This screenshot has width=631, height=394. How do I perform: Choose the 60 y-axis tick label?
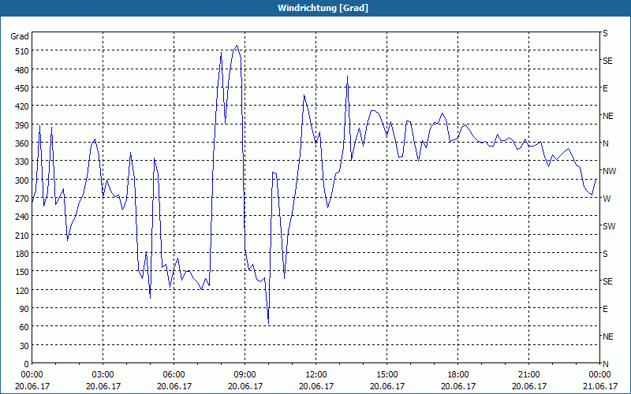(x=24, y=327)
